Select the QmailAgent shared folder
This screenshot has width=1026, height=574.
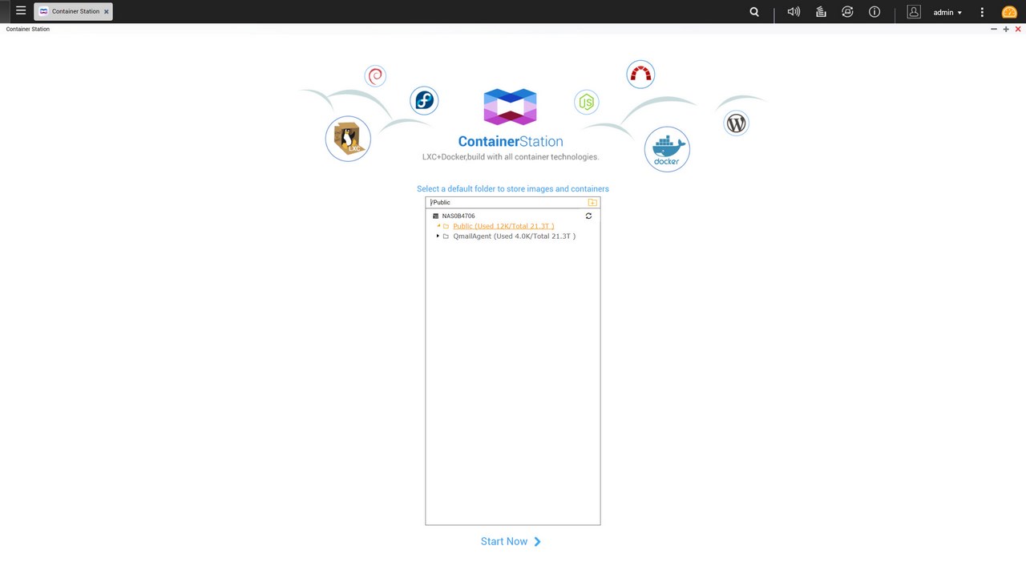[514, 236]
